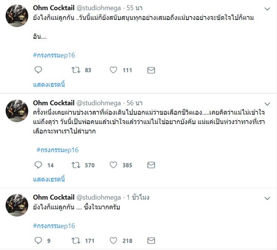Reply to the first tweet with 83 retweets
Image resolution: width=277 pixels, height=250 pixels.
[x=38, y=70]
